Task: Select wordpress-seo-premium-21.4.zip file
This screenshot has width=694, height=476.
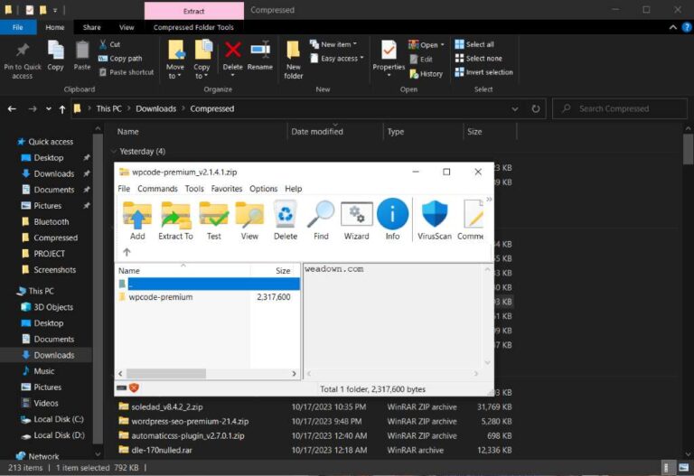Action: [190, 422]
